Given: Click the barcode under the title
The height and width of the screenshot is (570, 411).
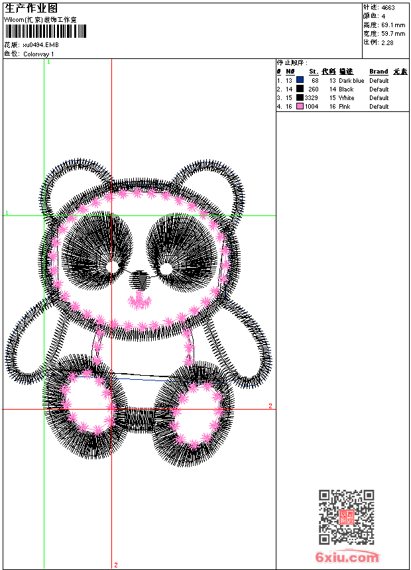Looking at the screenshot, I should [x=46, y=32].
